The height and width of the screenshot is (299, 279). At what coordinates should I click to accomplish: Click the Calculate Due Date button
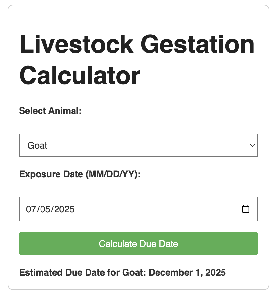(139, 244)
